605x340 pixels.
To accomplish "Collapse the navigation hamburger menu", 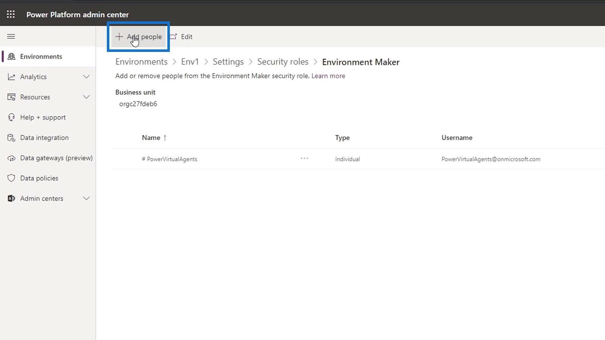I will point(11,36).
